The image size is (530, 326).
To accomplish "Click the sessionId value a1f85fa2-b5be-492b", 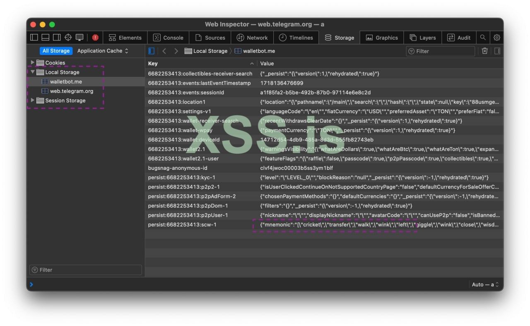I will [x=316, y=93].
